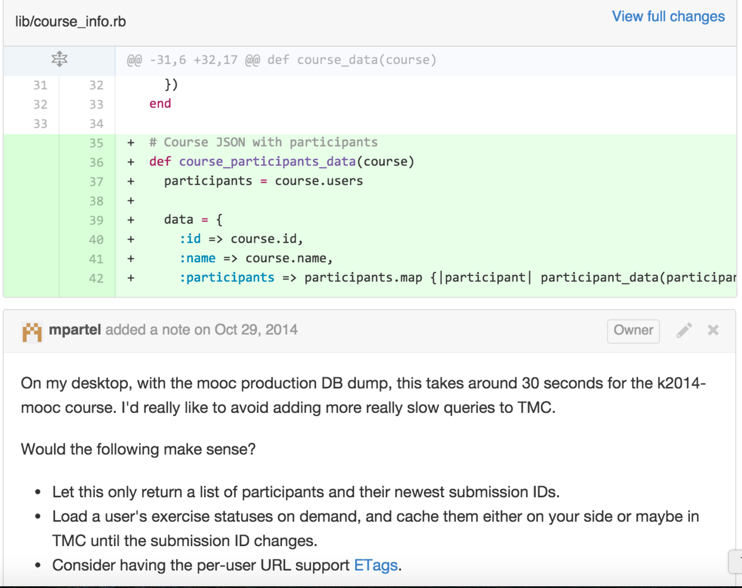
Task: Select old line number 31 in the gutter
Action: point(40,85)
